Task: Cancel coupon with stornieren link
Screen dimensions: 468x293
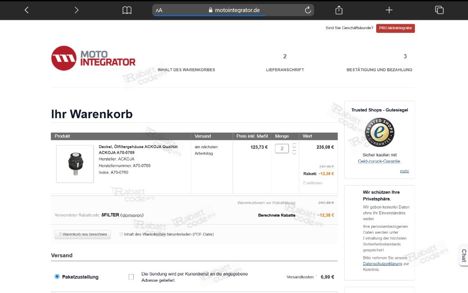Action: pyautogui.click(x=132, y=215)
